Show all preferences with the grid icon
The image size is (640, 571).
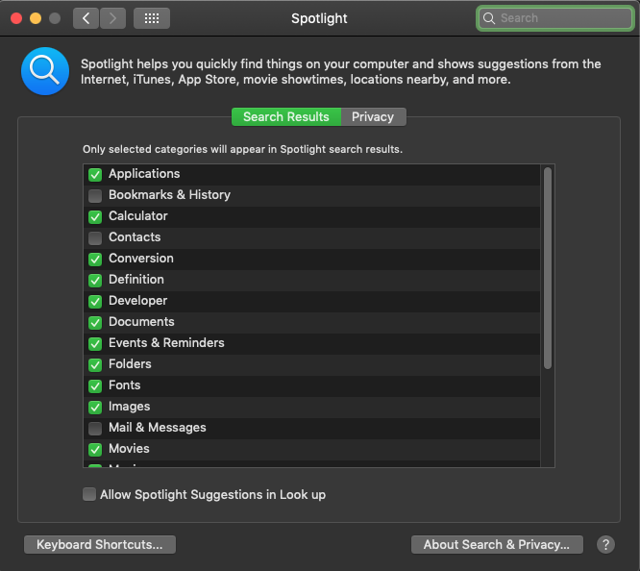(152, 18)
